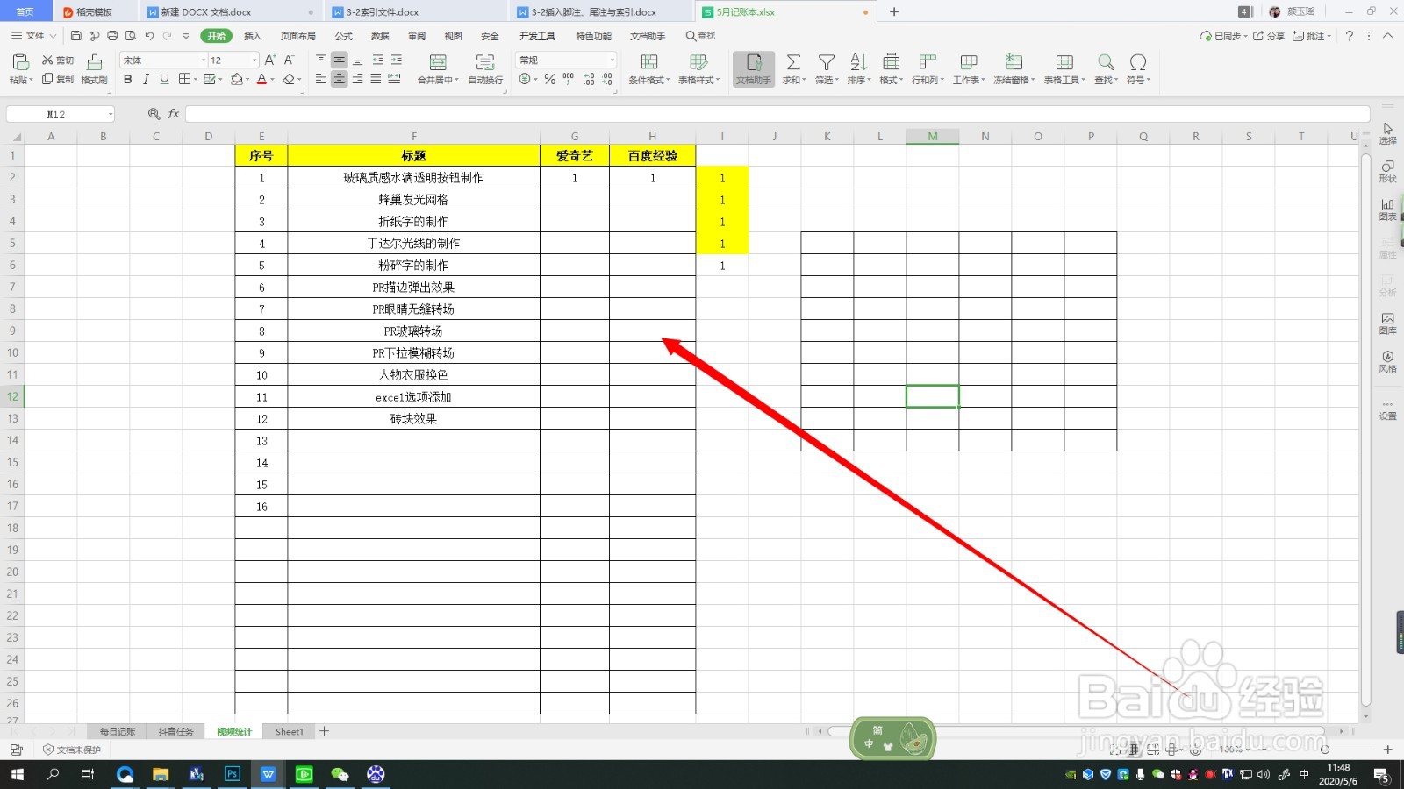Click the thousands separator icon
Image resolution: width=1404 pixels, height=789 pixels.
pos(569,79)
